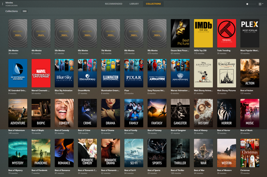The width and height of the screenshot is (267, 177).
Task: Adjust the poster size slider
Action: [x=251, y=4]
